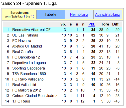Click the Spieltag 1 start link
This screenshot has width=126, height=108.
24,16
